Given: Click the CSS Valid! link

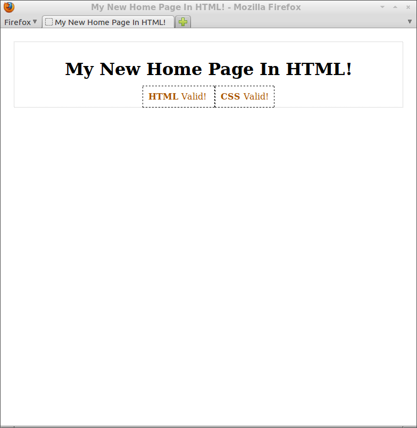Looking at the screenshot, I should tap(244, 96).
